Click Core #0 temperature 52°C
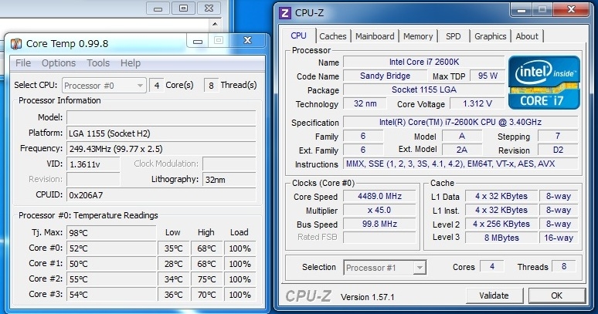 (x=111, y=248)
